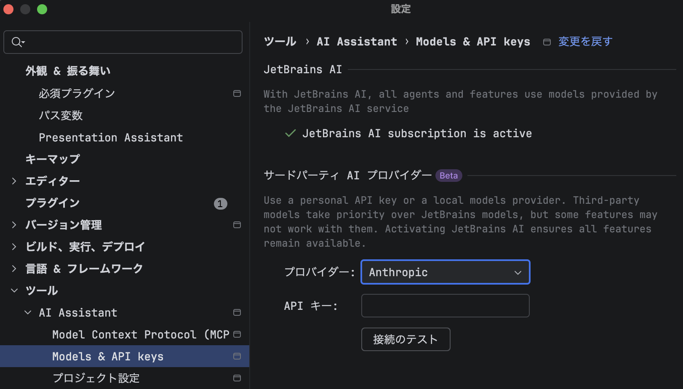The image size is (683, 389).
Task: Click project-level icon beside 必須プラグイン
Action: (237, 93)
